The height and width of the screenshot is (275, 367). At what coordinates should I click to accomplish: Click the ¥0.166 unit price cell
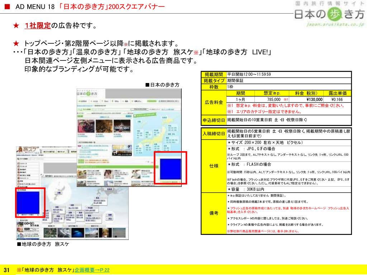coord(337,100)
